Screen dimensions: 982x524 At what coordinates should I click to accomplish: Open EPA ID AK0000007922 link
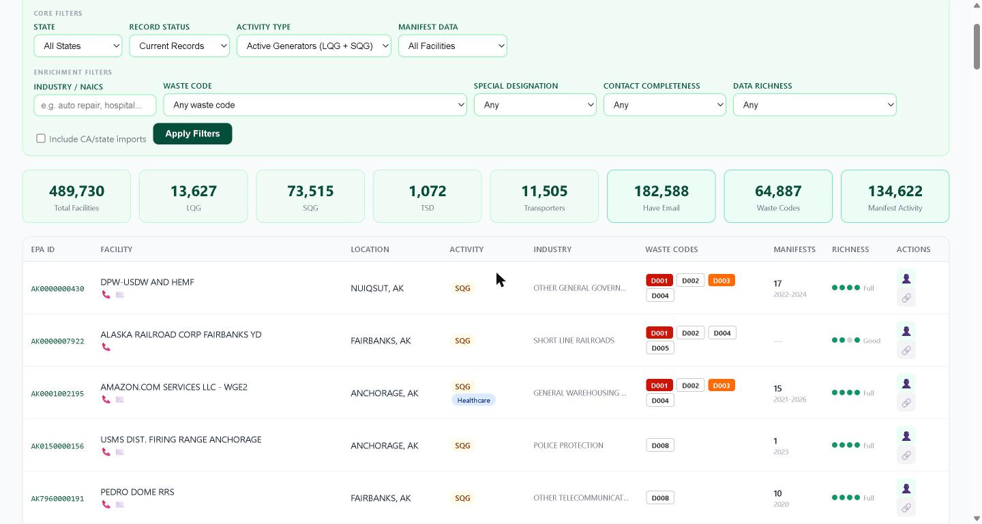click(x=57, y=341)
